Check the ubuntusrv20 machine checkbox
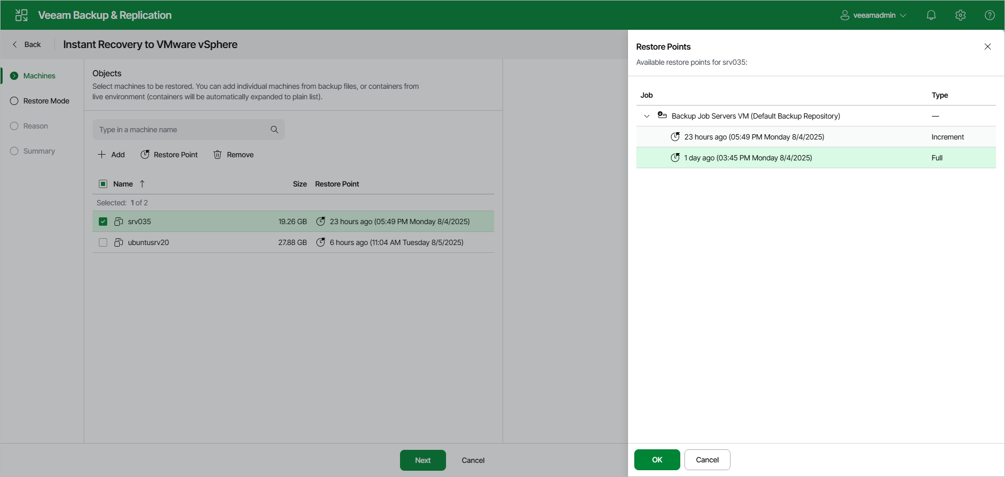 (x=103, y=242)
